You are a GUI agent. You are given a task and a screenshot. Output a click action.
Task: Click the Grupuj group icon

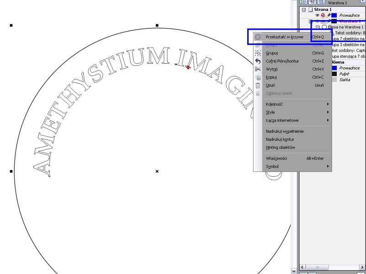pos(258,53)
